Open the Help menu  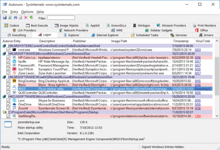click(x=40, y=12)
